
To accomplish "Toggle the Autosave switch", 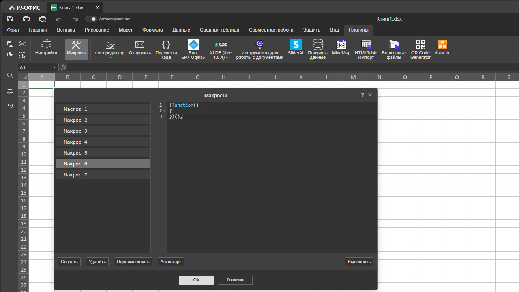I will coord(91,19).
